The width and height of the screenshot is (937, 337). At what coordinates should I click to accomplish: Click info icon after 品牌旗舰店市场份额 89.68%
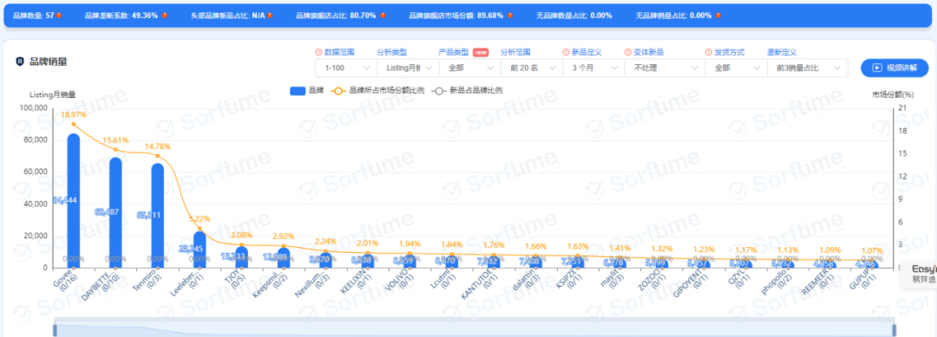(510, 16)
